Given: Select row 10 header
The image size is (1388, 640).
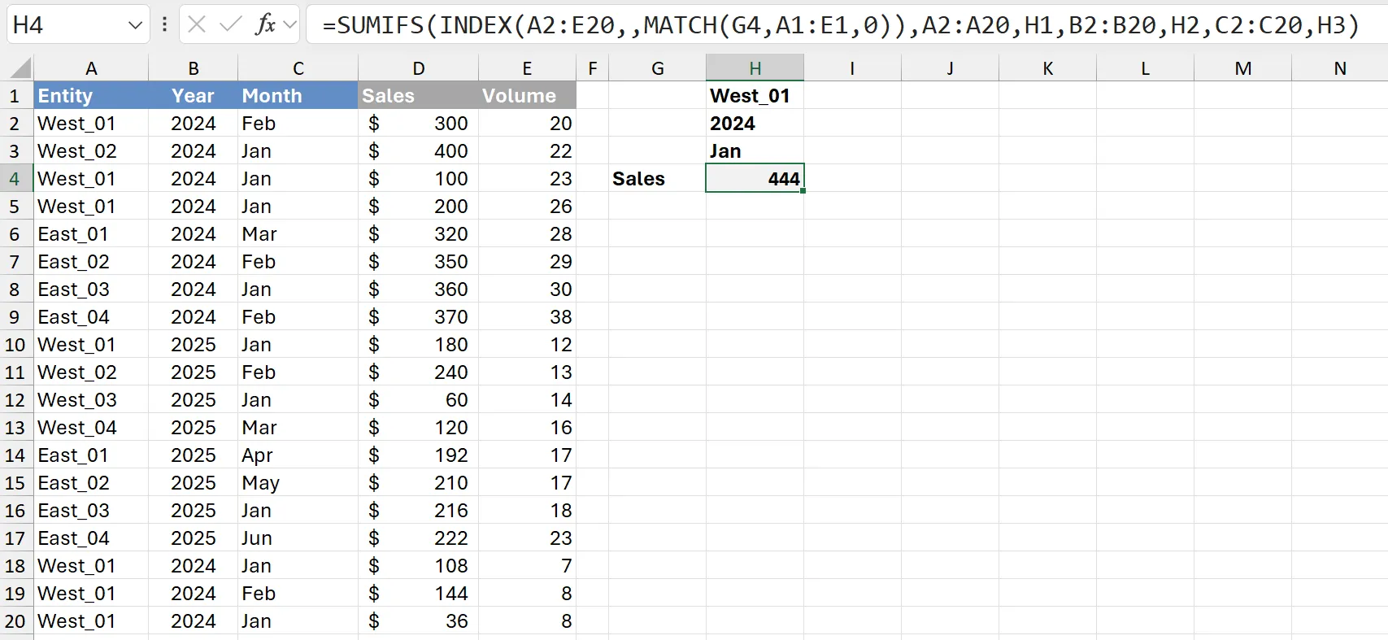Looking at the screenshot, I should pos(15,345).
